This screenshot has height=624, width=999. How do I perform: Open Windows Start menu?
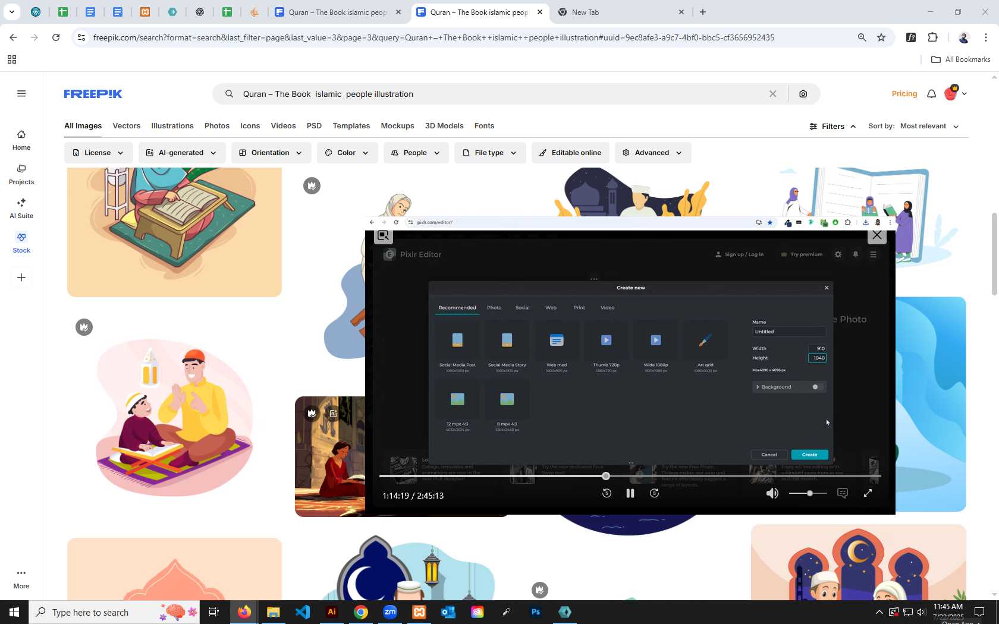tap(14, 612)
